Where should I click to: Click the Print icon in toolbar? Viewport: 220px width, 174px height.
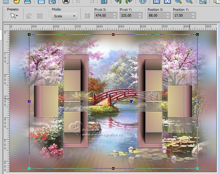point(66,1)
